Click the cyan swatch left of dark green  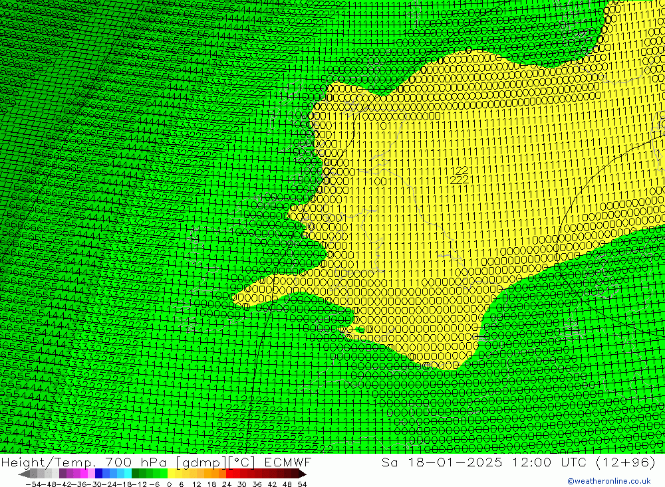(128, 474)
